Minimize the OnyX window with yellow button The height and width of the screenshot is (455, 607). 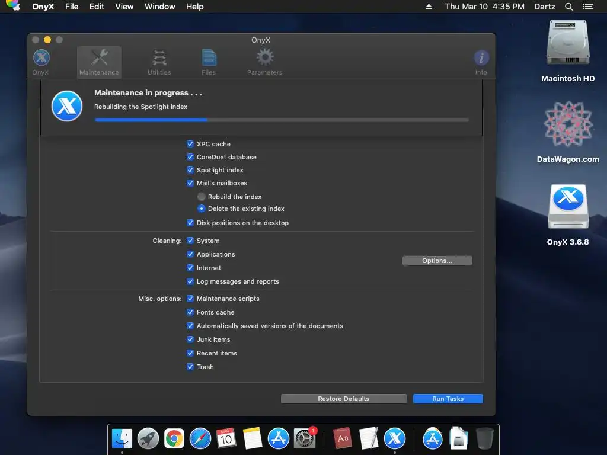[x=47, y=40]
